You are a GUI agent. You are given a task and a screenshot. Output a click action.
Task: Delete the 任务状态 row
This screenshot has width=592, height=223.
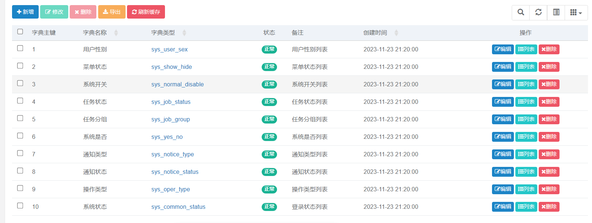pos(549,102)
